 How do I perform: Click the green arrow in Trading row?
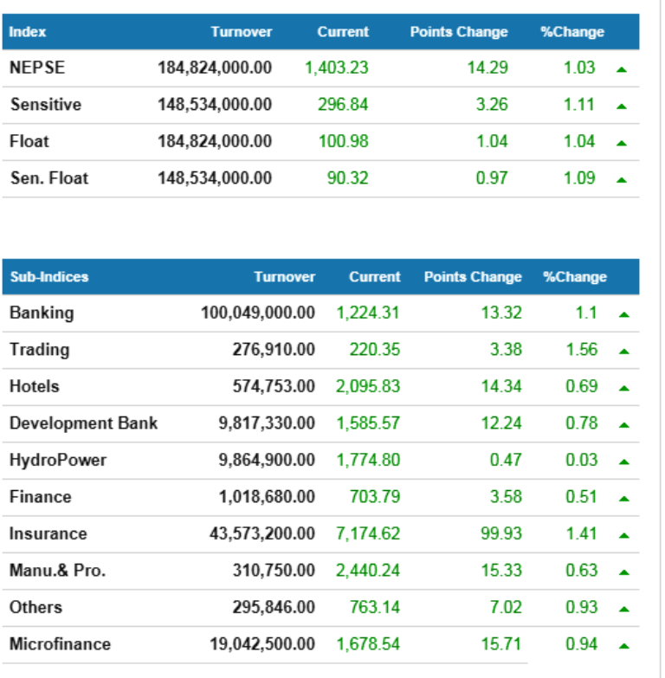point(623,352)
